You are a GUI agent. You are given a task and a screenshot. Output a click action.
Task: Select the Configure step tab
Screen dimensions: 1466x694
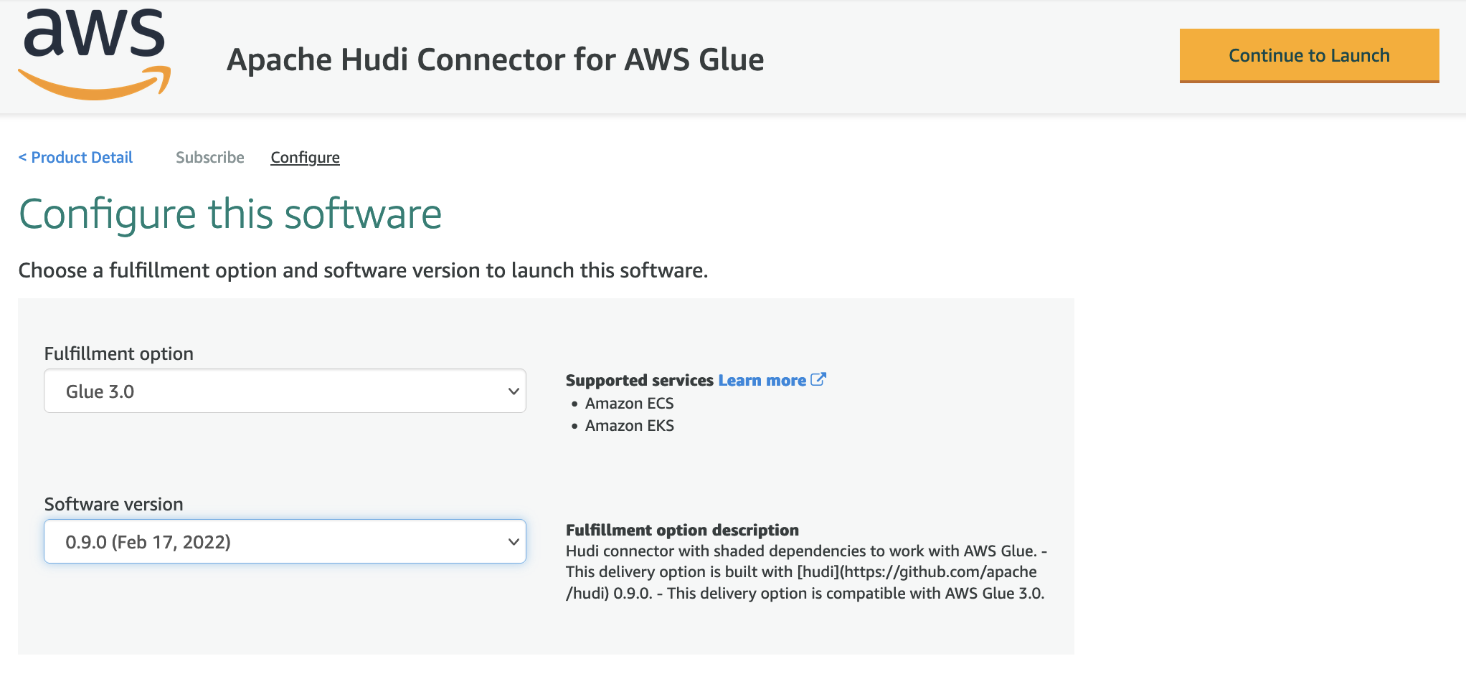point(305,158)
